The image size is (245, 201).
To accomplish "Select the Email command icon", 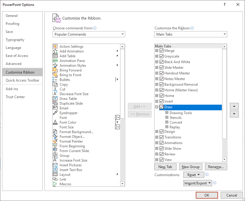I will (x=55, y=108).
